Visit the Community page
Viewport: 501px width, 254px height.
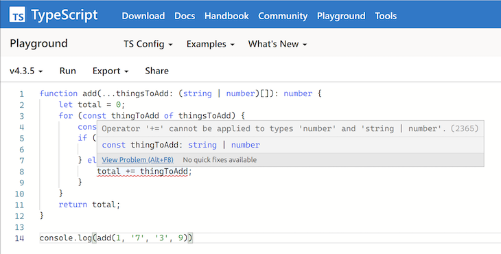click(x=283, y=16)
